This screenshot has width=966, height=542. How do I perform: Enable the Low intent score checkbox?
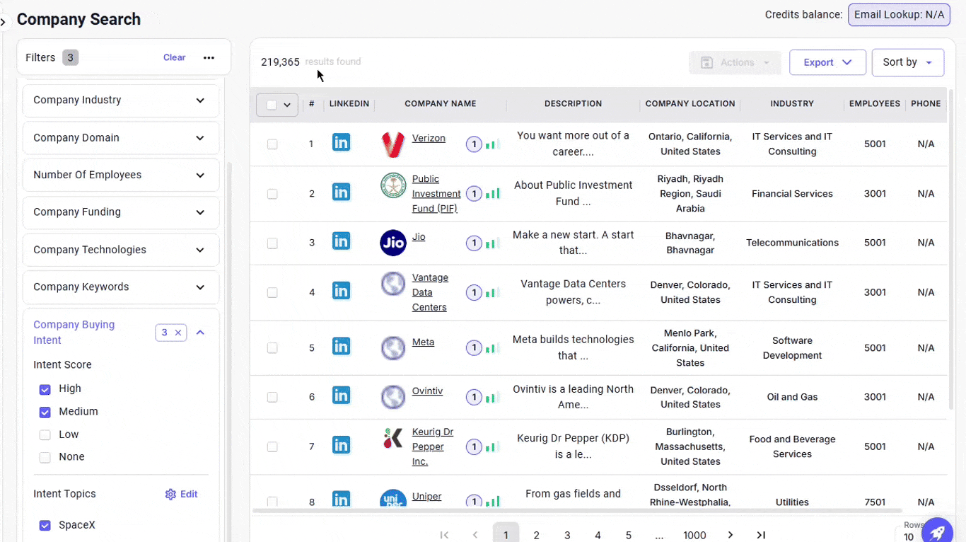pyautogui.click(x=45, y=435)
